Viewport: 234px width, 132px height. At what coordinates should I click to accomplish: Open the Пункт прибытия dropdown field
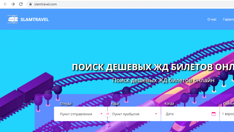tap(134, 114)
